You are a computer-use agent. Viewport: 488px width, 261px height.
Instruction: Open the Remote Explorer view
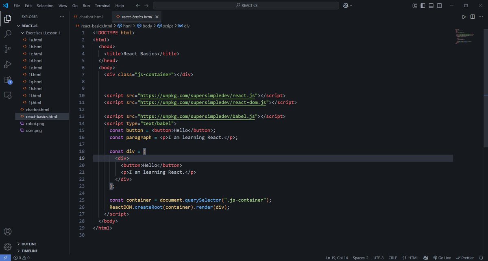[x=7, y=95]
